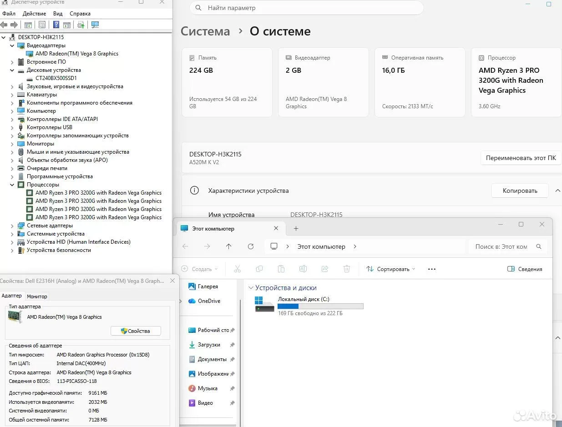The height and width of the screenshot is (427, 562).
Task: Click the Up arrow in Explorer navigation
Action: click(x=228, y=246)
